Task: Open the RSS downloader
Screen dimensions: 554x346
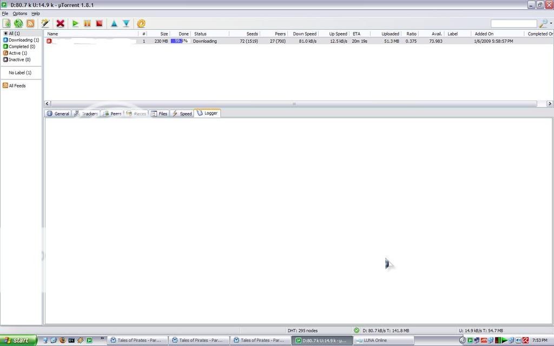Action: tap(31, 23)
